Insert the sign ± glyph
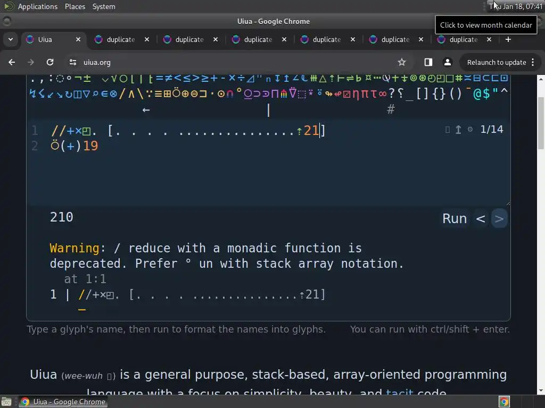The width and height of the screenshot is (545, 408). (x=87, y=78)
